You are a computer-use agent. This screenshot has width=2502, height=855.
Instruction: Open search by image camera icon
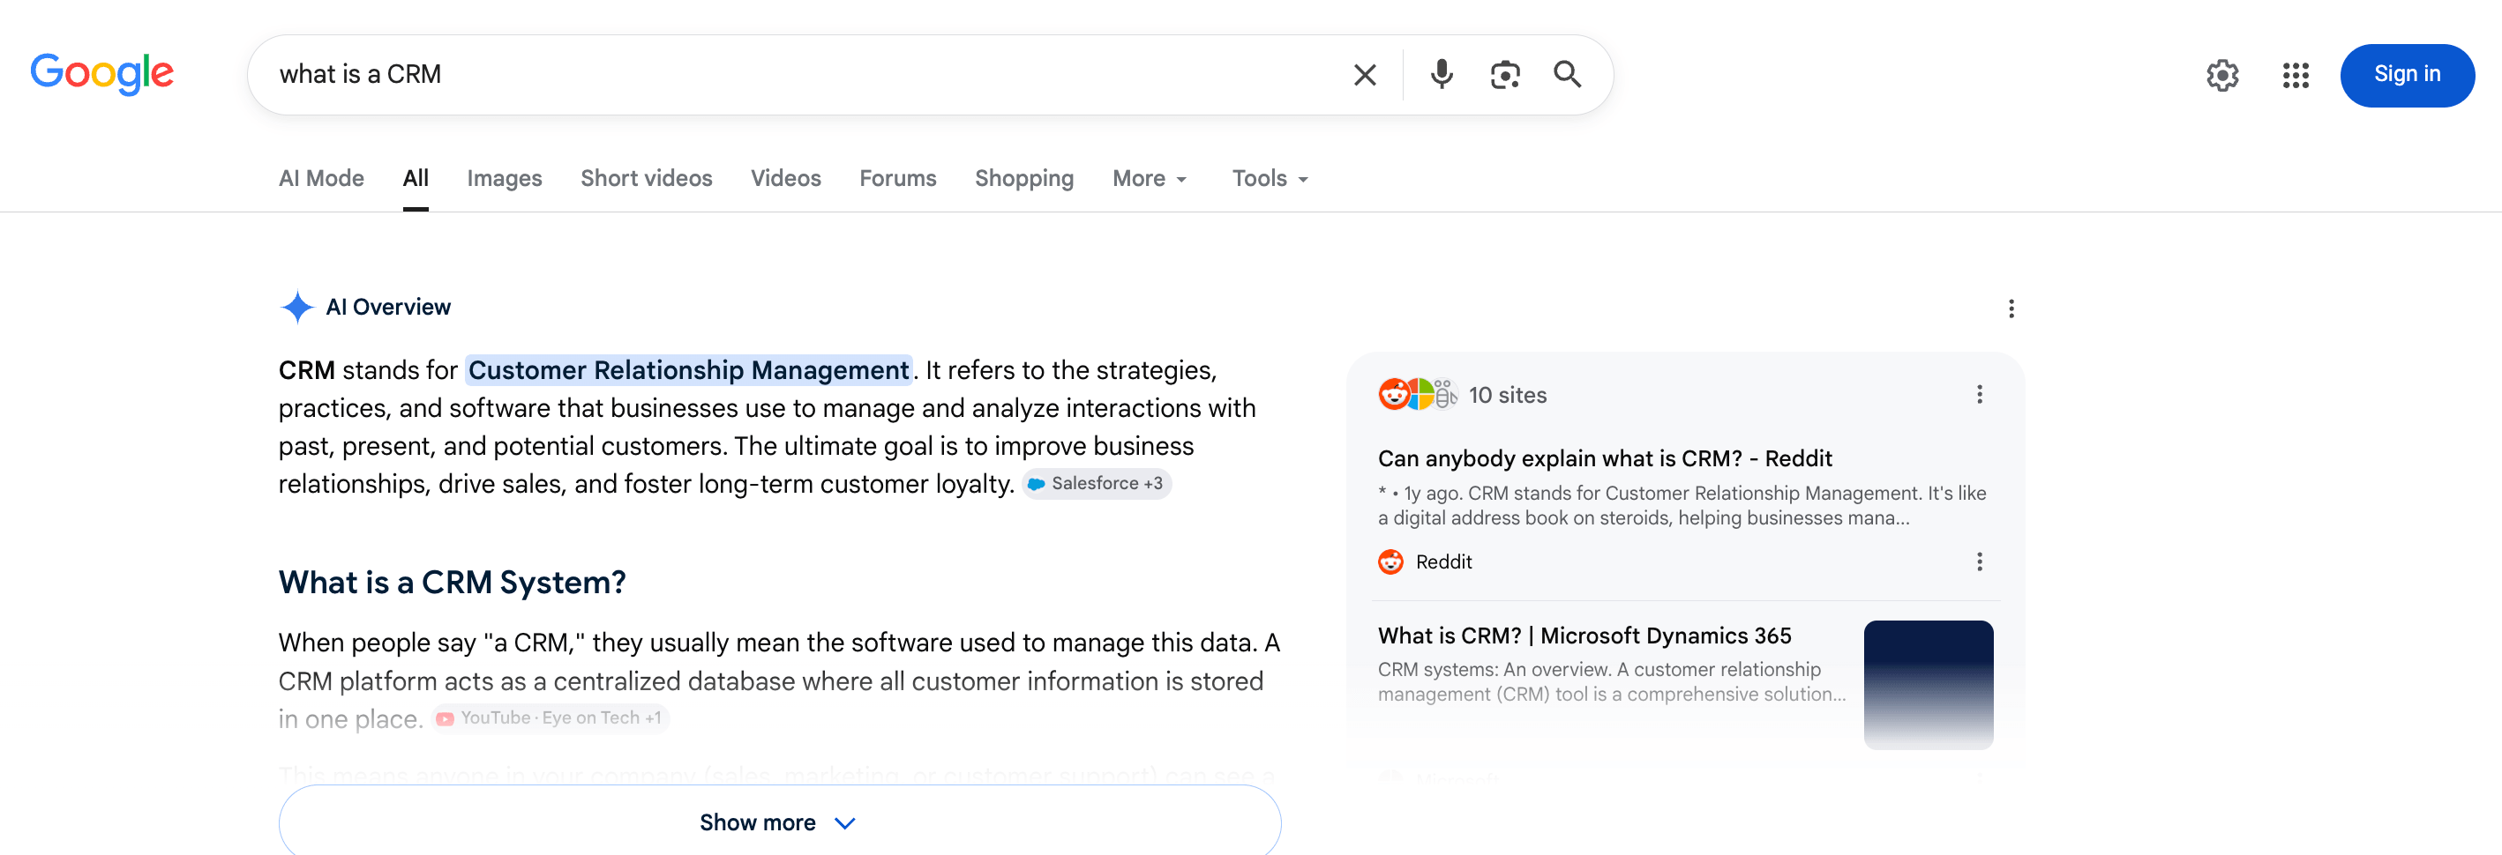[1504, 75]
